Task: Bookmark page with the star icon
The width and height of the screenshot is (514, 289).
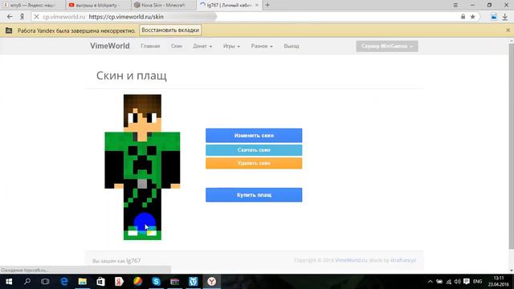Action: [x=473, y=17]
